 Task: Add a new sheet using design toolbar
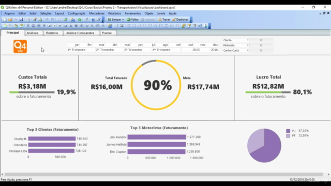5,26
